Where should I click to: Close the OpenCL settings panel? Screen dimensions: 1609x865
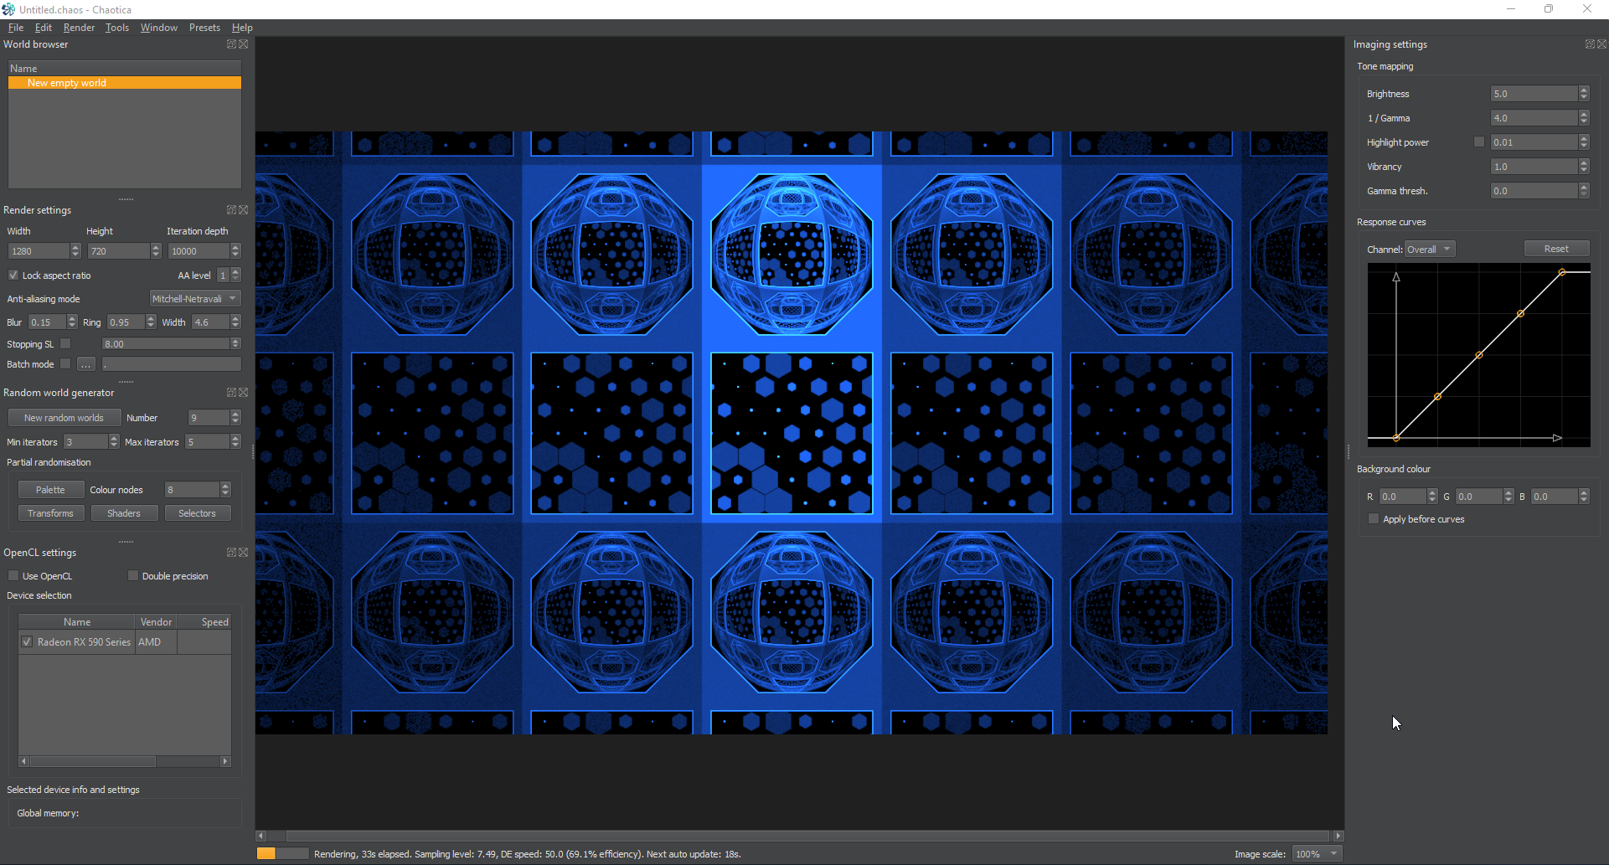coord(244,553)
